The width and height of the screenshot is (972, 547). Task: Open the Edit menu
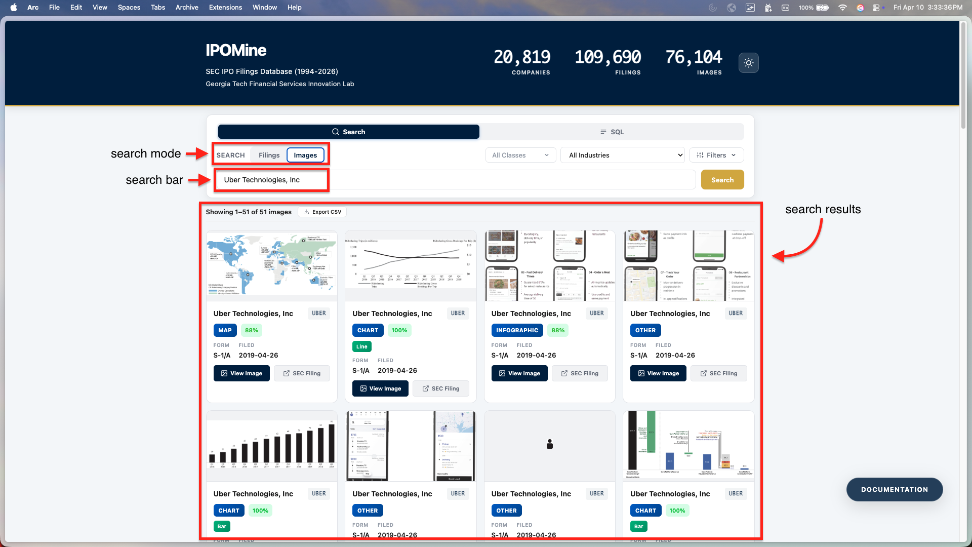click(x=76, y=7)
